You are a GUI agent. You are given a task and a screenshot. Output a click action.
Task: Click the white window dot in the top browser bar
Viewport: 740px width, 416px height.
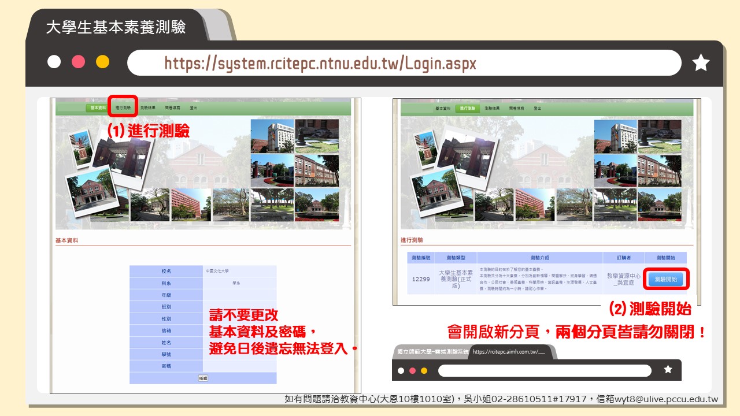pyautogui.click(x=54, y=62)
